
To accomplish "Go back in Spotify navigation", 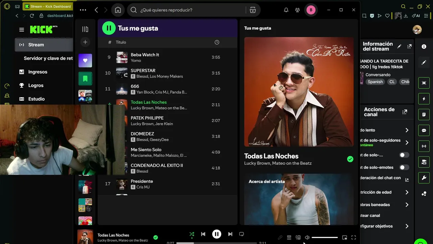I will (96, 10).
